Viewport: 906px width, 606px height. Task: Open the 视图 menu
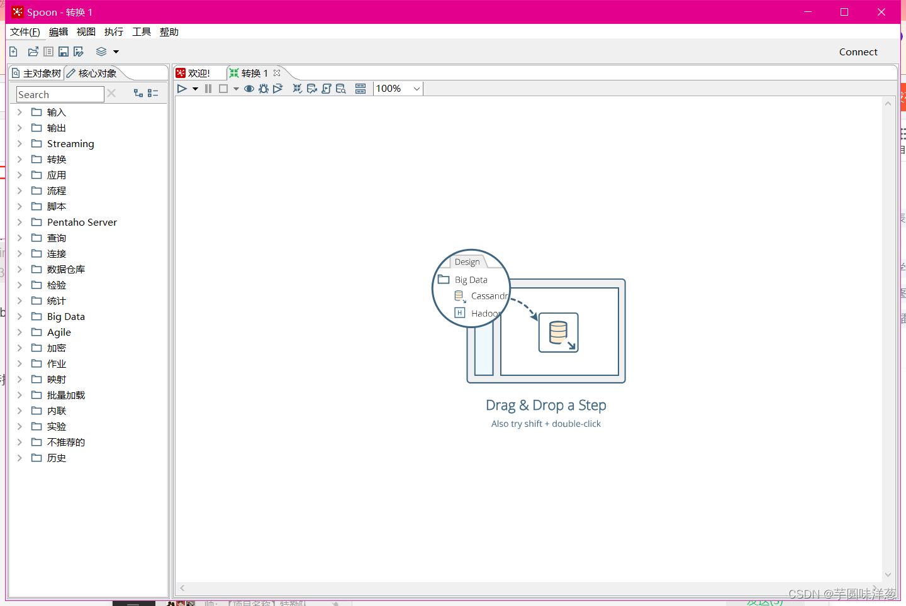pos(86,32)
